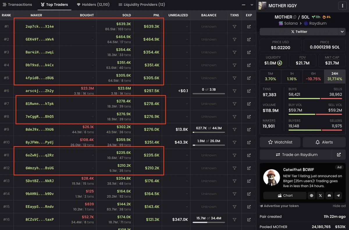The image size is (349, 230).
Task: Open maker address arsc4j...Zh2y
Action: click(40, 91)
